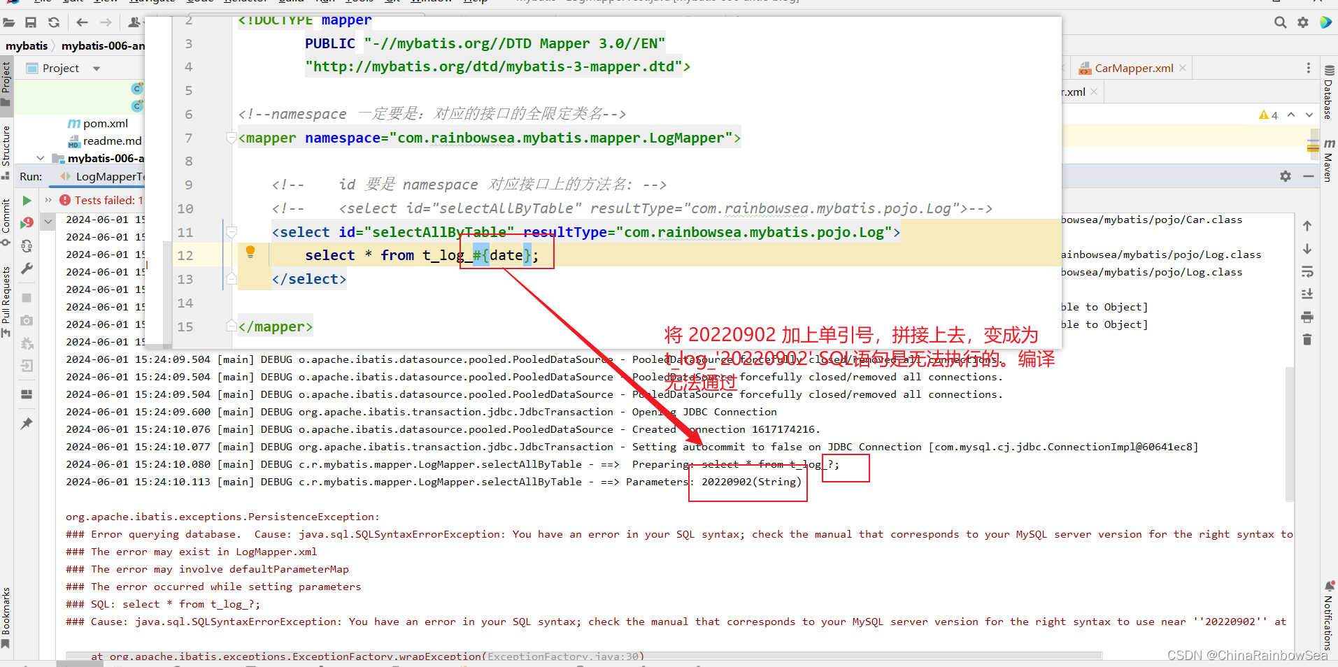Open Search Everywhere magnifier icon
The width and height of the screenshot is (1338, 667).
tap(1280, 22)
